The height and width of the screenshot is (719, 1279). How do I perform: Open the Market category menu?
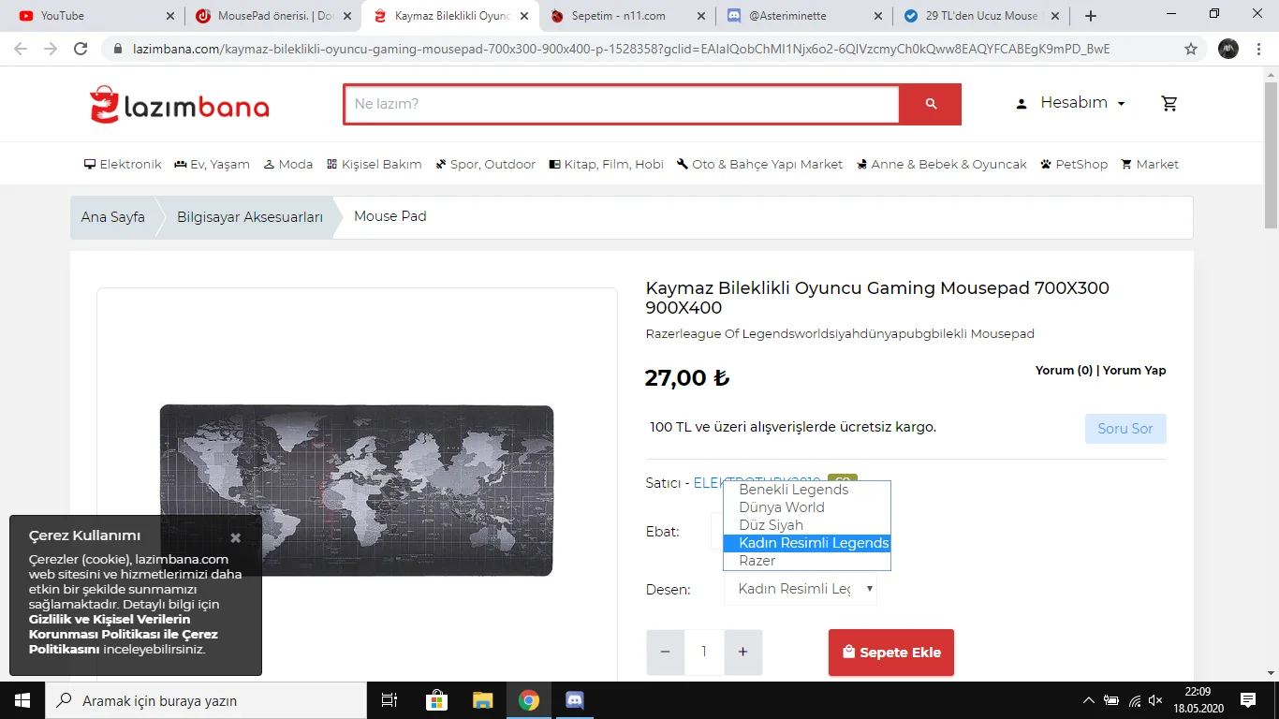coord(1150,164)
